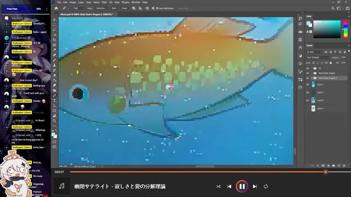
Task: Open the Image menu
Action: point(72,2)
